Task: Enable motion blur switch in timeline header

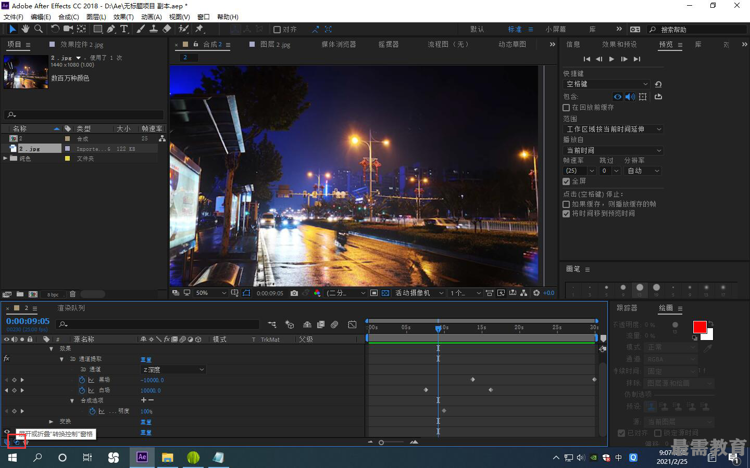Action: 334,324
